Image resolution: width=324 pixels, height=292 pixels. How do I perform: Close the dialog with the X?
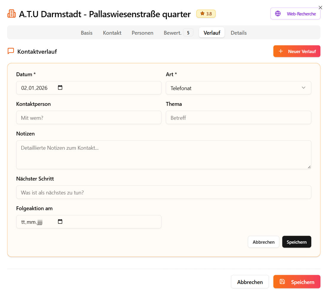(x=320, y=7)
